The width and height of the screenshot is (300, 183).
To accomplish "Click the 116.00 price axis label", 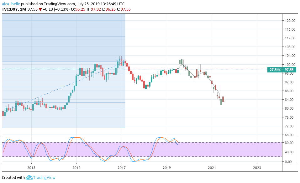I will coord(290,29).
